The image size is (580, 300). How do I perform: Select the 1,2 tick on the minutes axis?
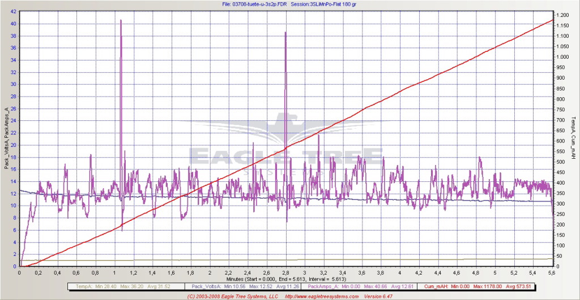(134, 273)
